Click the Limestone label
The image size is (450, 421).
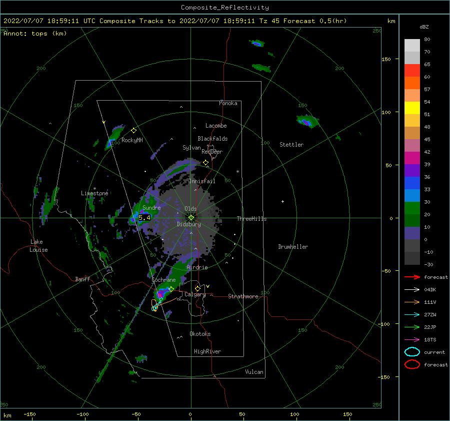pos(94,193)
